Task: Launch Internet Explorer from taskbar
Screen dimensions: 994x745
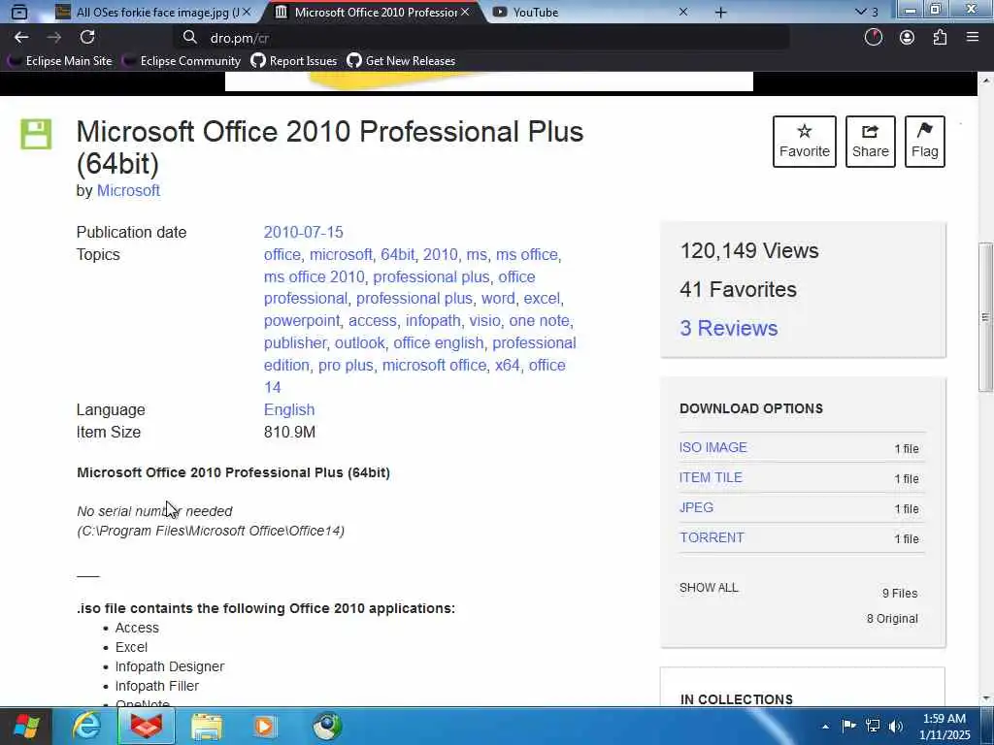Action: click(x=86, y=726)
